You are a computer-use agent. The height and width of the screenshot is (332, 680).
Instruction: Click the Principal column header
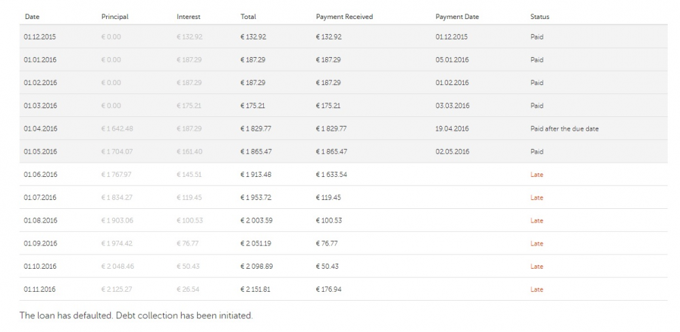point(114,16)
